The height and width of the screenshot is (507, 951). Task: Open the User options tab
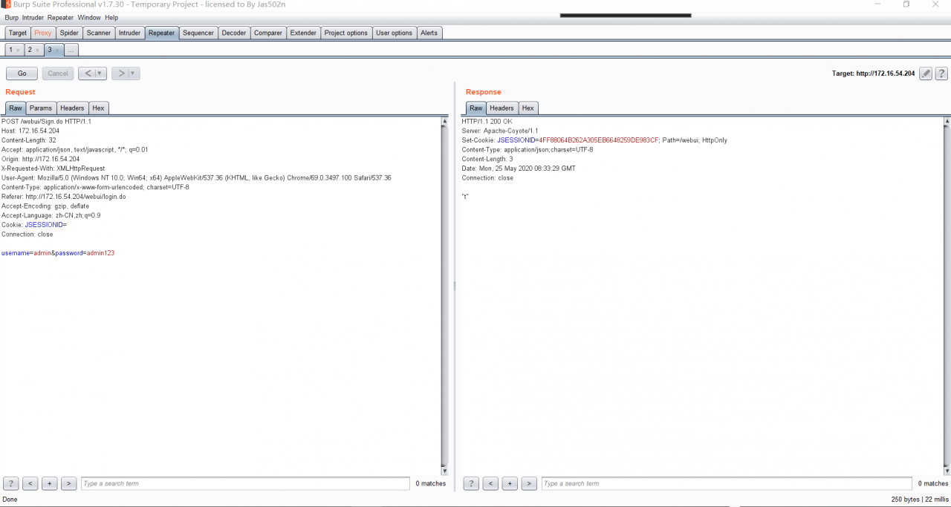click(x=394, y=33)
